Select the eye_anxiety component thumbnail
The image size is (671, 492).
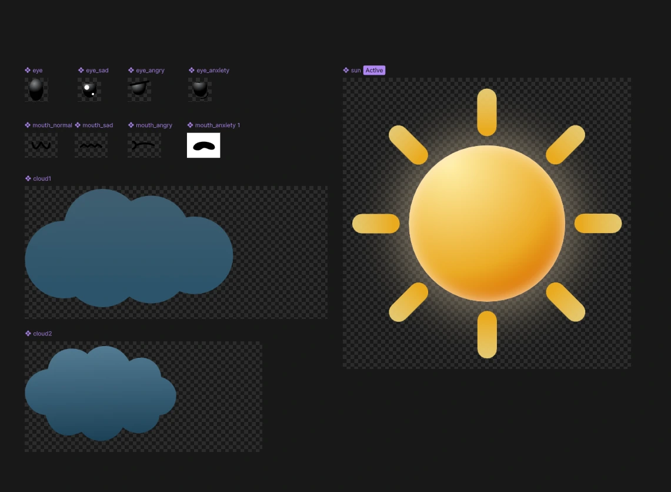200,89
